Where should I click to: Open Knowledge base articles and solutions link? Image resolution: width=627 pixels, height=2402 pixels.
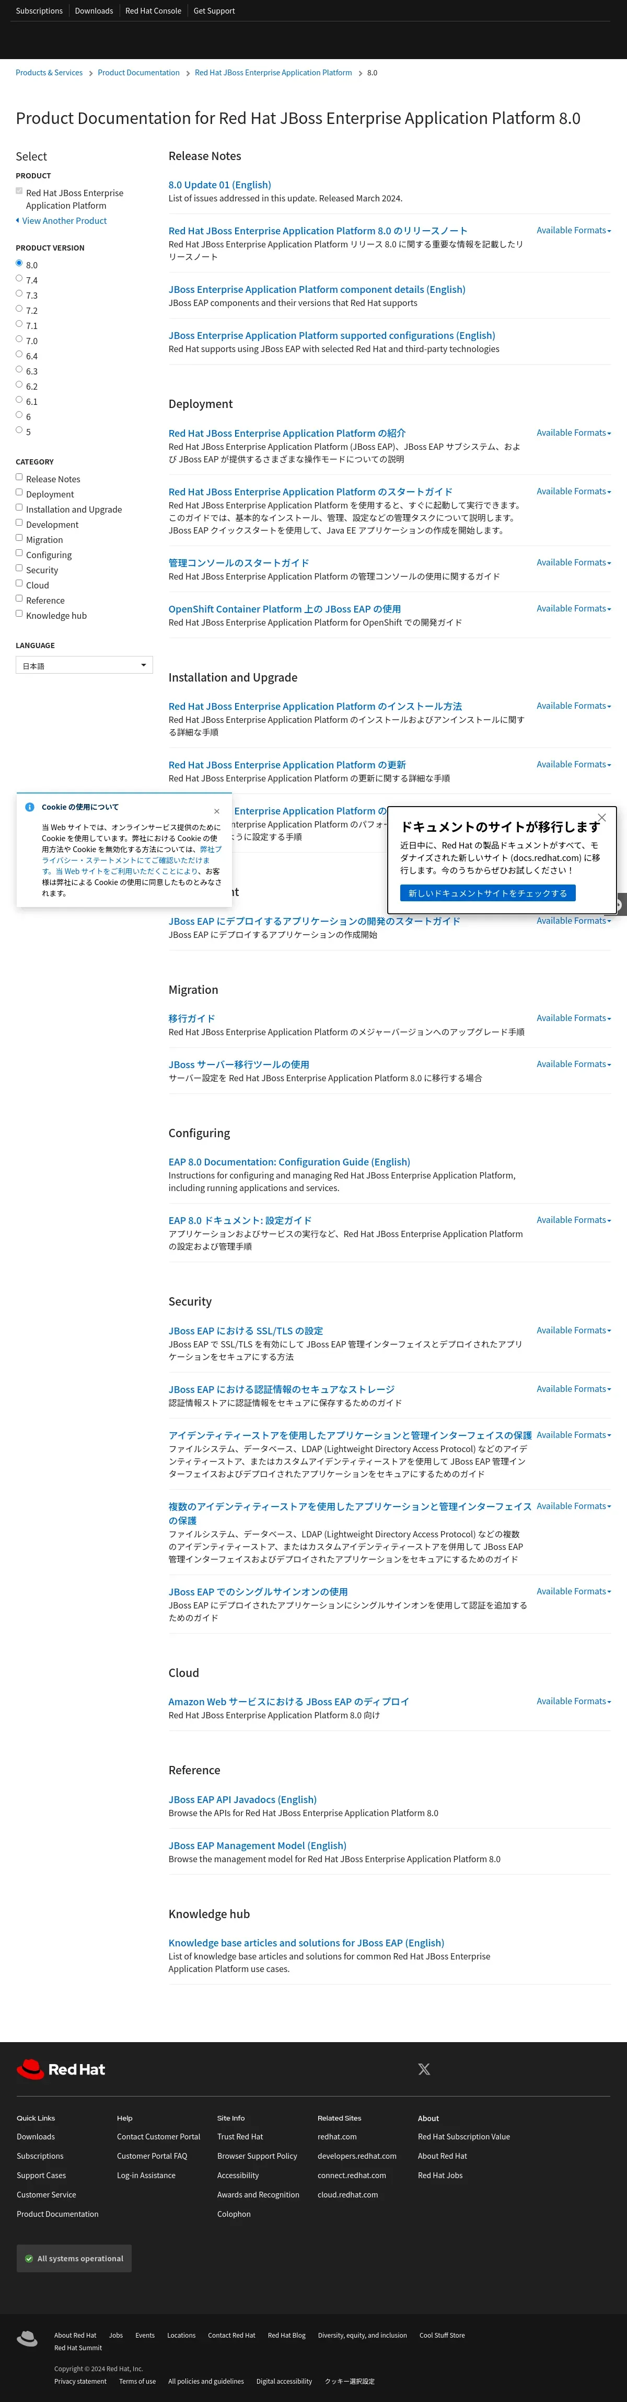(x=307, y=1943)
